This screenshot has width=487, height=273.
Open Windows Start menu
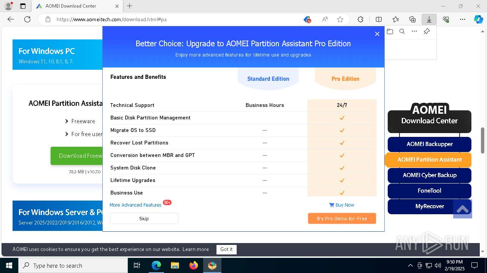point(9,265)
